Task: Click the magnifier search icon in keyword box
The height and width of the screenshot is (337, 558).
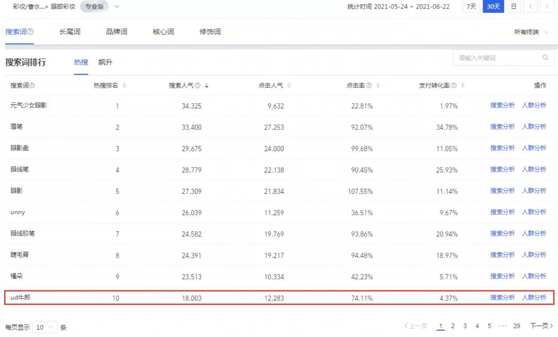Action: coord(545,57)
